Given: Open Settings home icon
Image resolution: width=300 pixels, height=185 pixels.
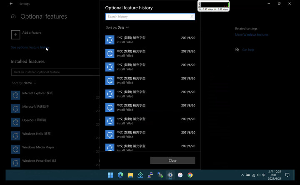Looking at the screenshot, I should (x=13, y=16).
